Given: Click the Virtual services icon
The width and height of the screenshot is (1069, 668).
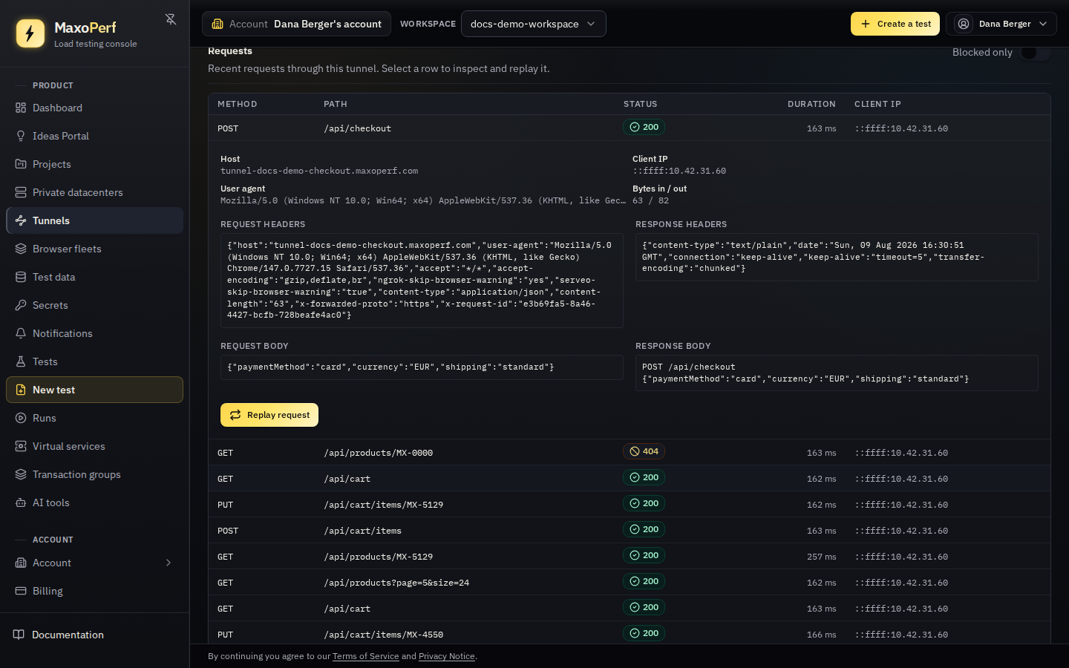Looking at the screenshot, I should (x=21, y=446).
